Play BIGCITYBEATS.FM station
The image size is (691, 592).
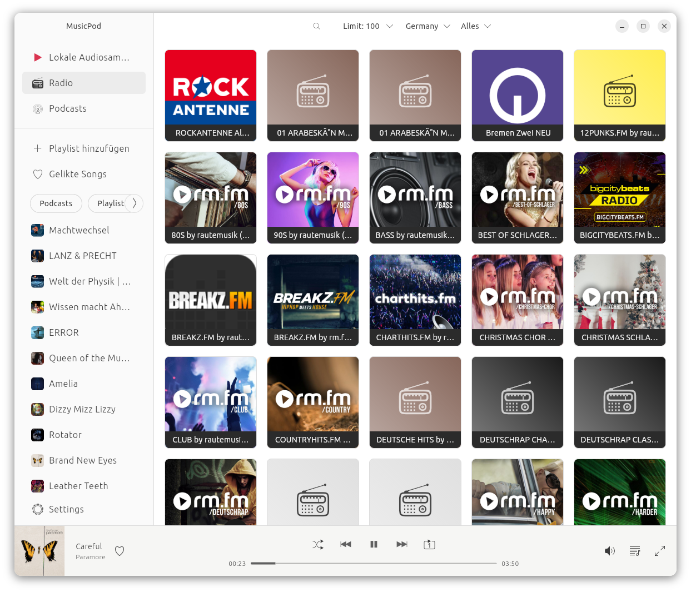[x=620, y=198]
